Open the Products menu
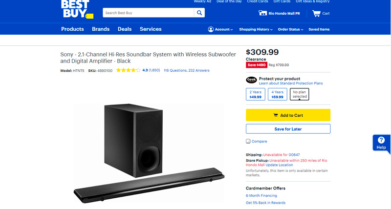The width and height of the screenshot is (391, 209). 72,29
